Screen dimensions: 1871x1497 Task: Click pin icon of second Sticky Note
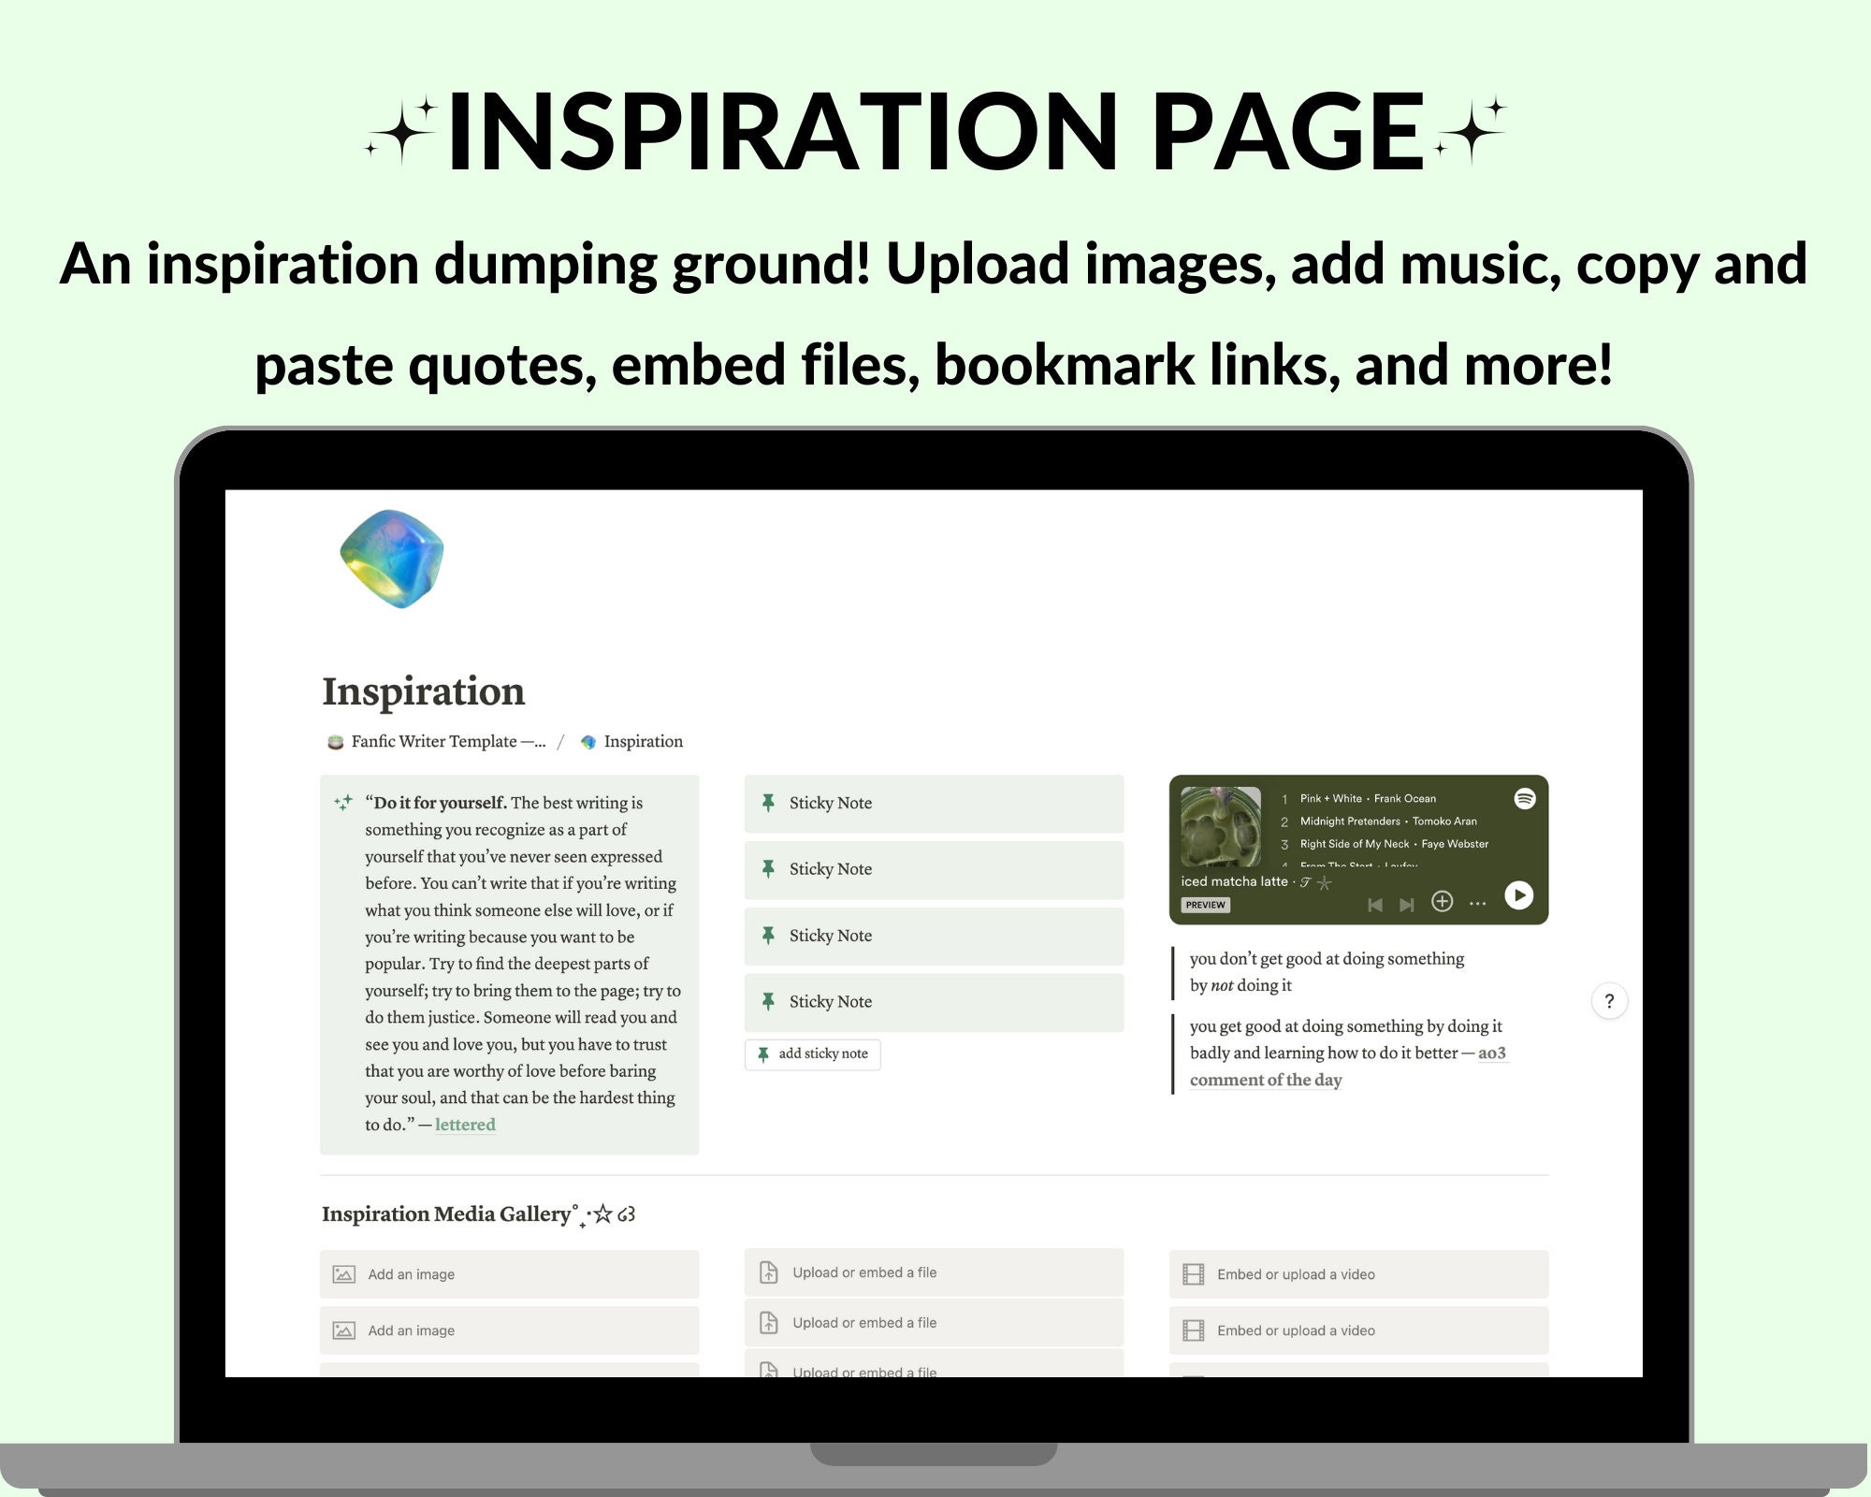click(x=768, y=869)
